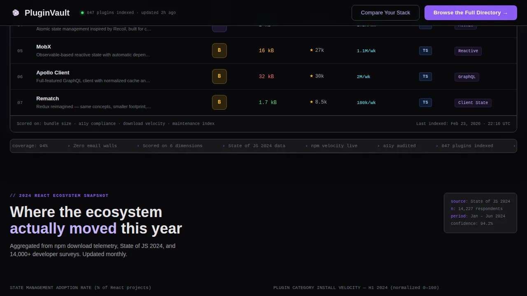527x296 pixels.
Task: Select the Client State category tag
Action: pyautogui.click(x=473, y=103)
